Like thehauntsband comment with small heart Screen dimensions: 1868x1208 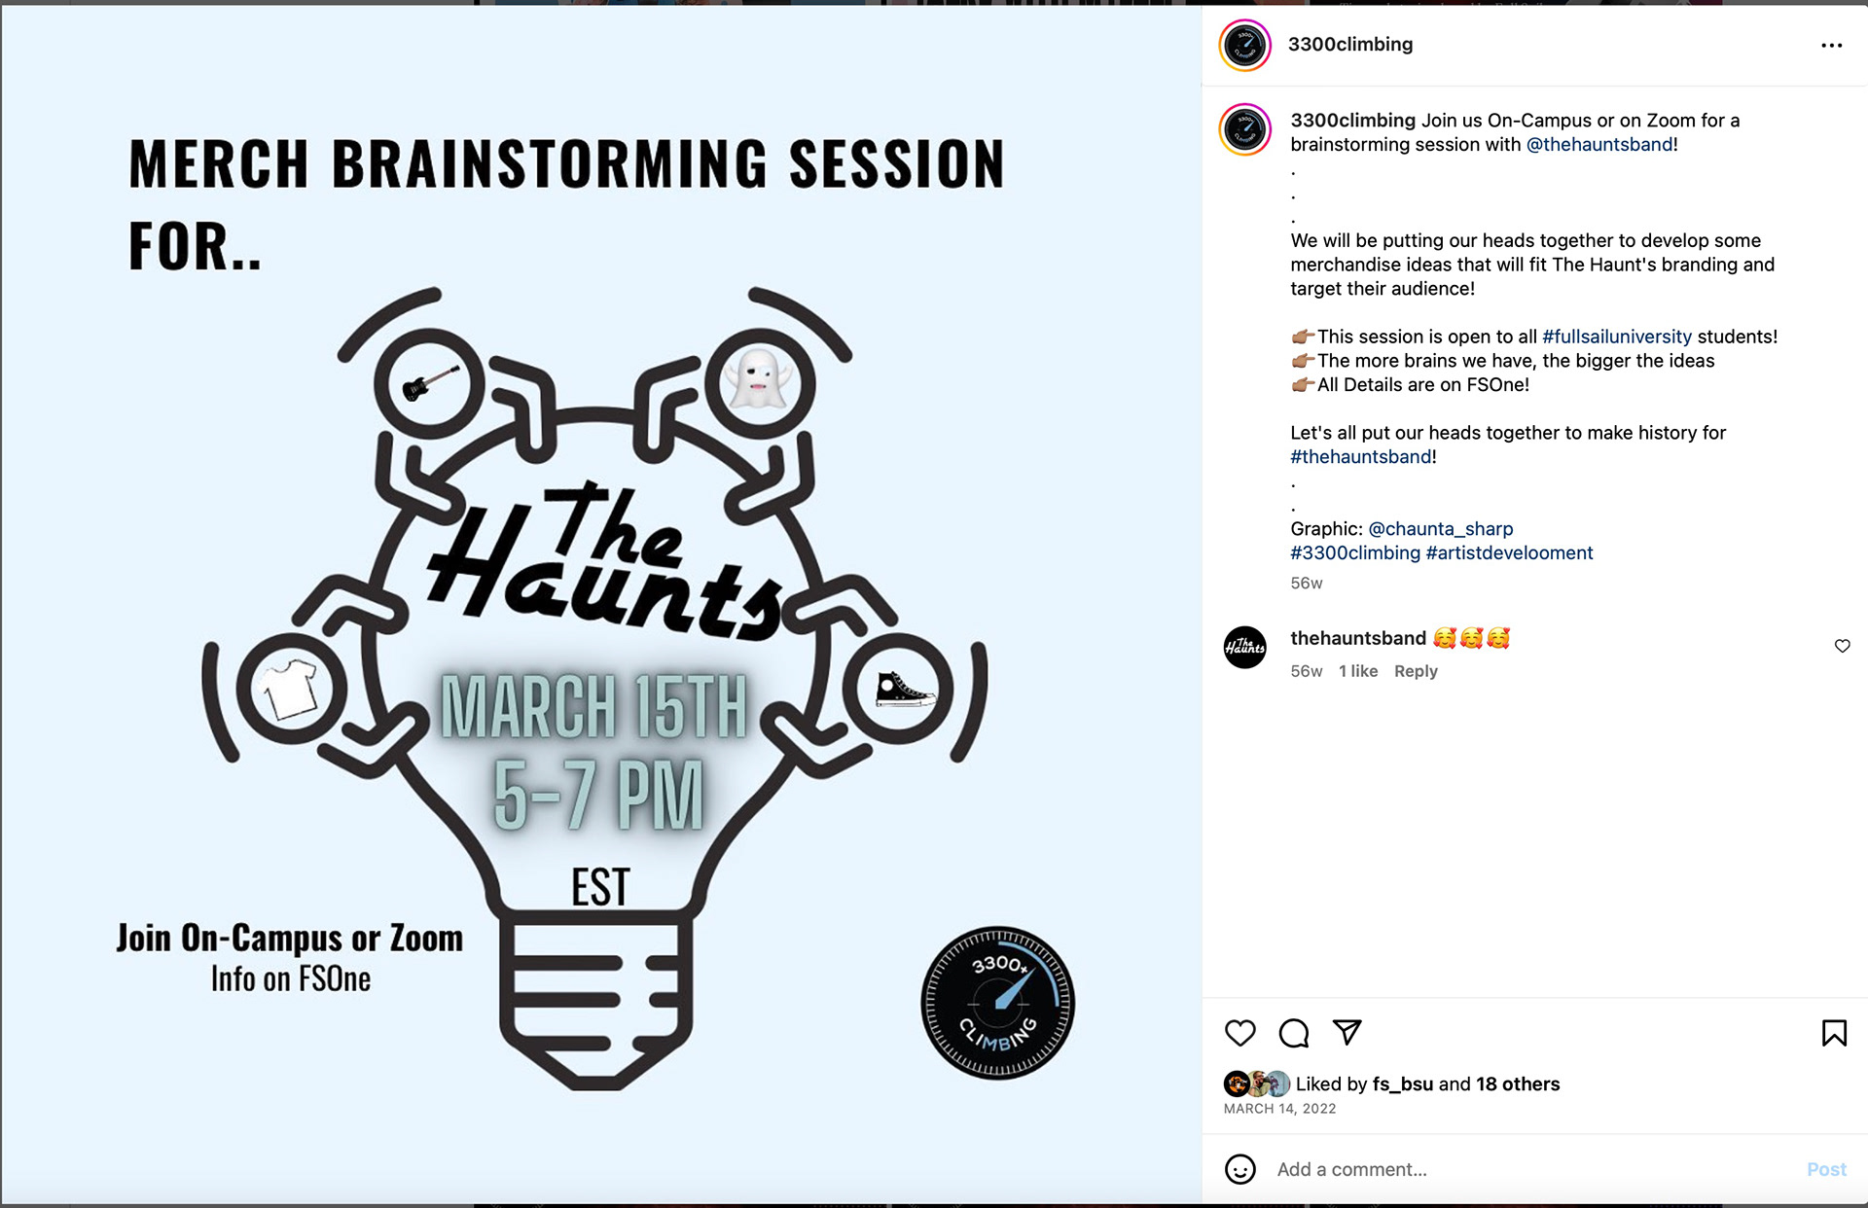coord(1842,646)
